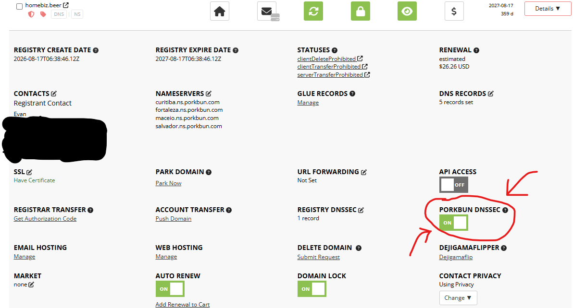Click the 1 record text under Registry DNSSEC
The height and width of the screenshot is (308, 573).
[x=308, y=218]
